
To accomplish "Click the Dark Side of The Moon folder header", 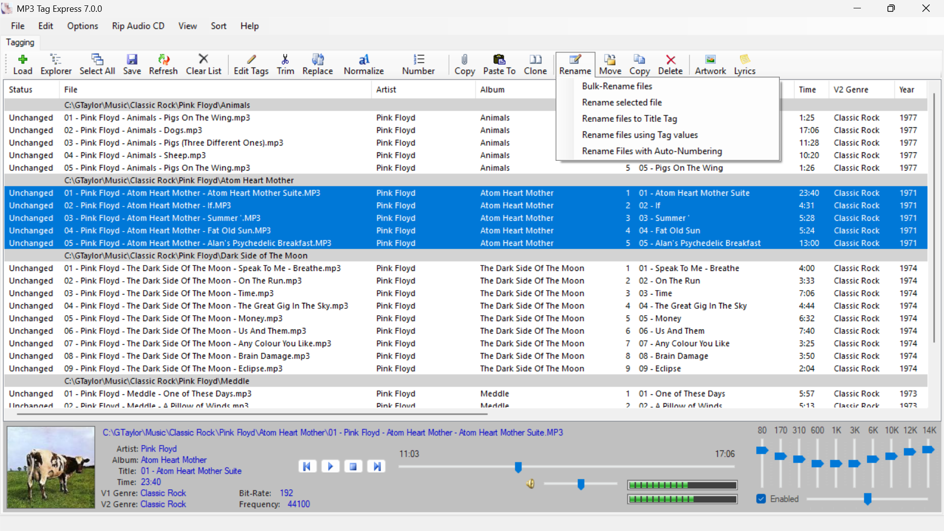I will coord(466,256).
